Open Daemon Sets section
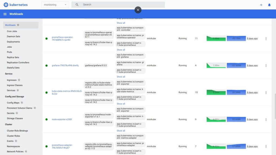The width and height of the screenshot is (276, 155). (13, 36)
